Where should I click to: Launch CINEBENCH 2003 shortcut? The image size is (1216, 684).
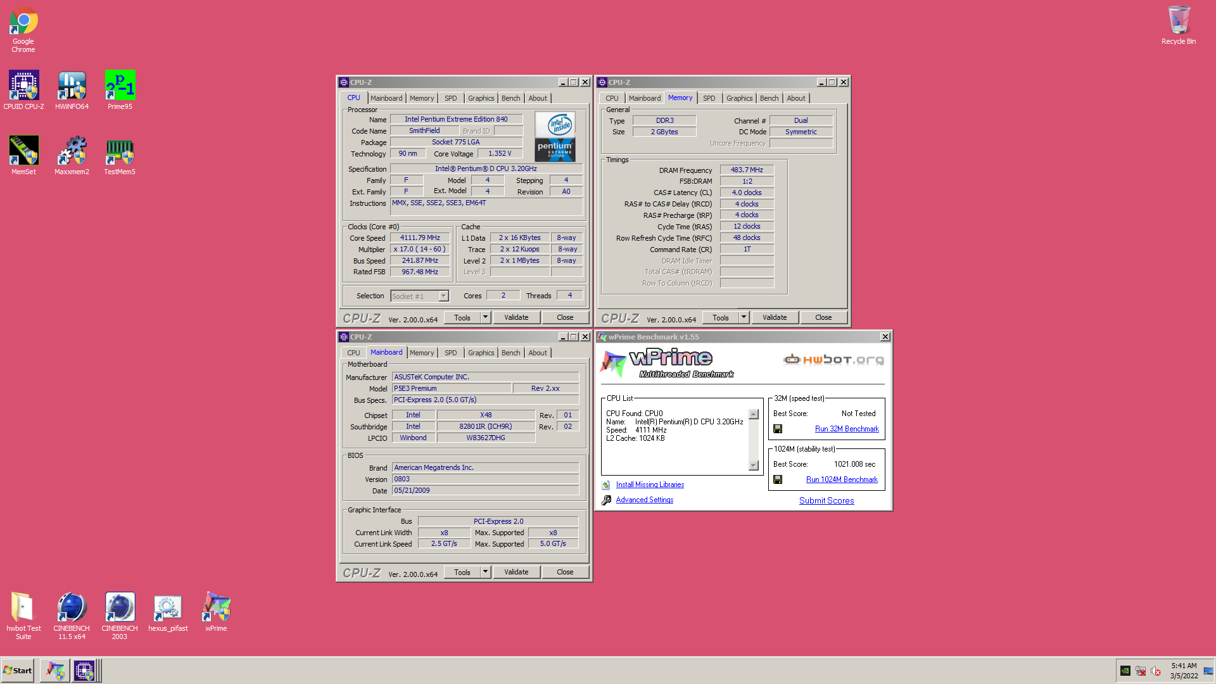pos(120,616)
